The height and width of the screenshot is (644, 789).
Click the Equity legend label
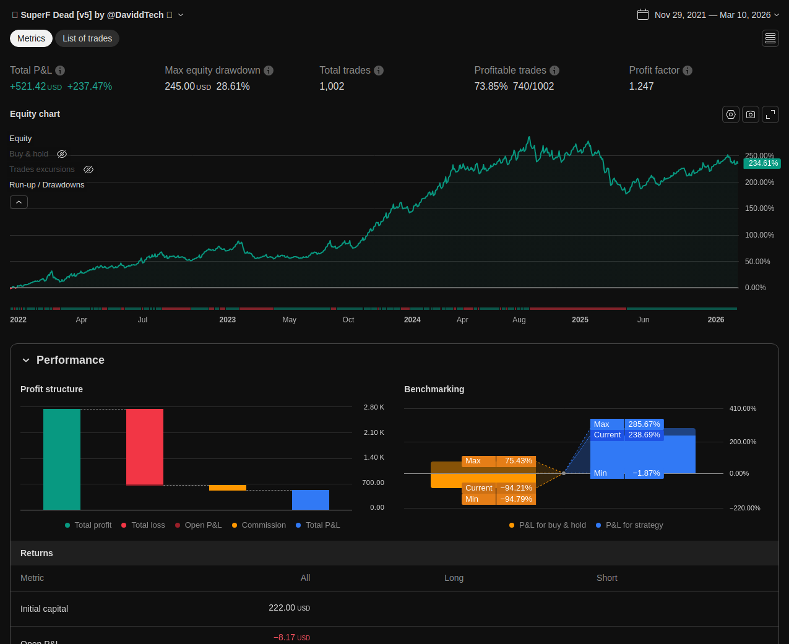pyautogui.click(x=20, y=139)
